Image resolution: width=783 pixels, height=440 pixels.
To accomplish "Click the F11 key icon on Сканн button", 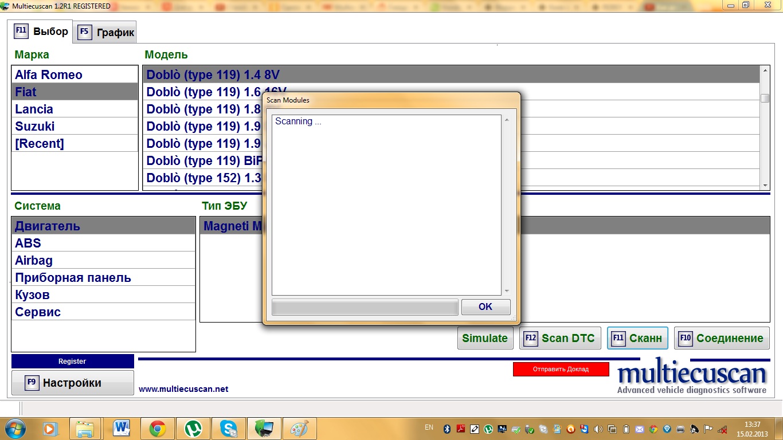I will 618,338.
